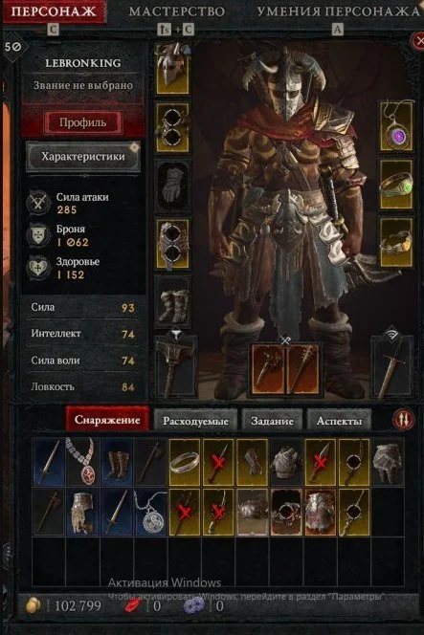Screen dimensions: 424x635
Task: Switch to the Задание inventory tab
Action: [272, 421]
